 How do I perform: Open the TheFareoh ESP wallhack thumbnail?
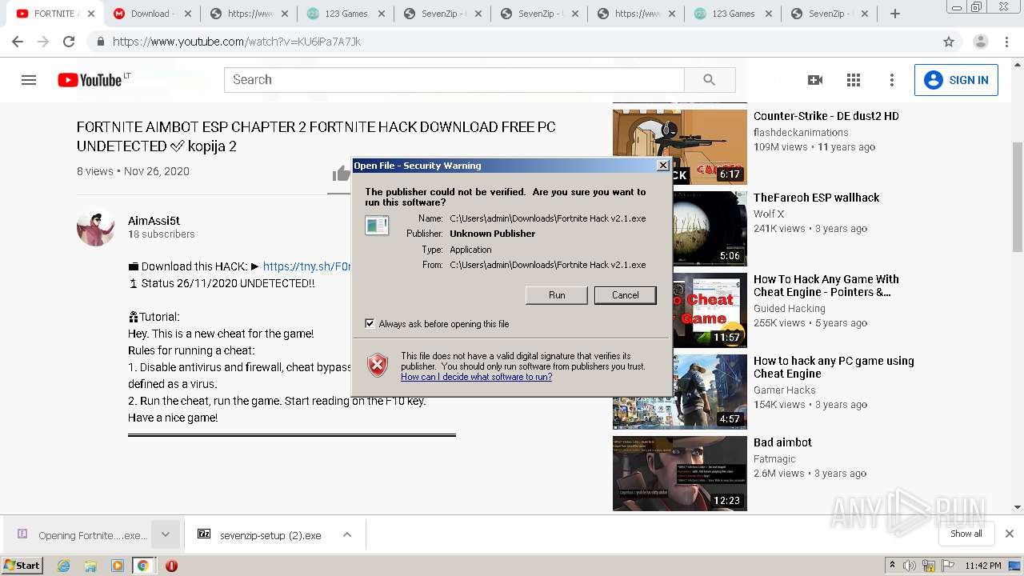click(680, 229)
